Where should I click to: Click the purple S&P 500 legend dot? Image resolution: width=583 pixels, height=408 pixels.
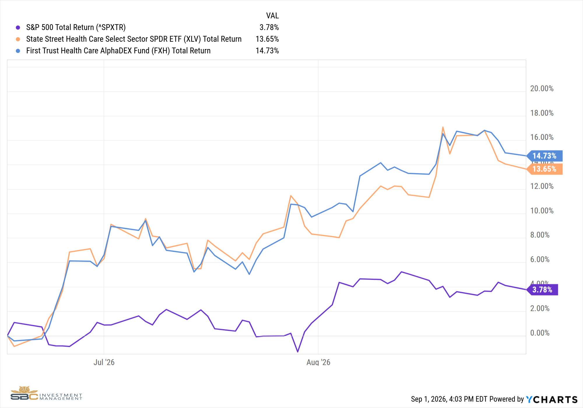click(x=18, y=27)
